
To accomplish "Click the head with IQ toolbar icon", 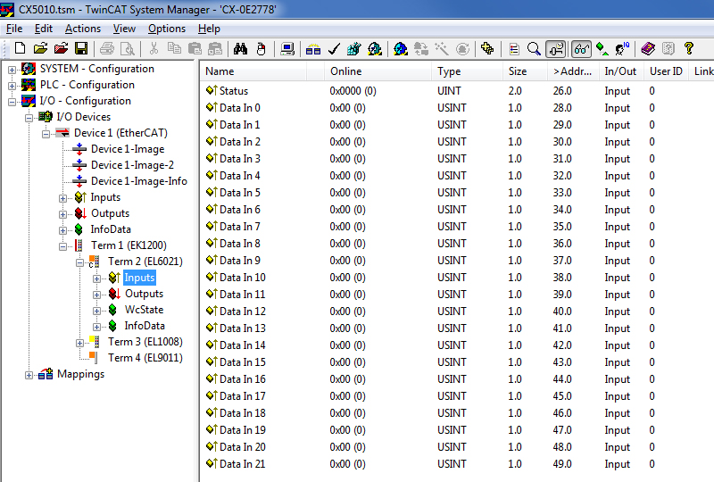I will click(x=622, y=48).
